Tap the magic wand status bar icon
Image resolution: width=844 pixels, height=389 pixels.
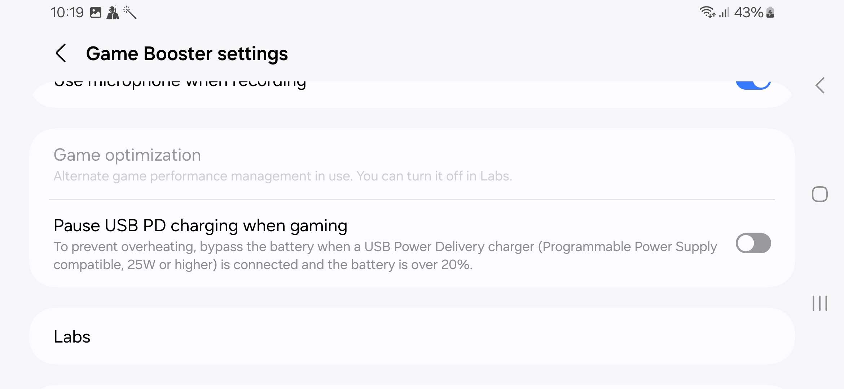(129, 13)
